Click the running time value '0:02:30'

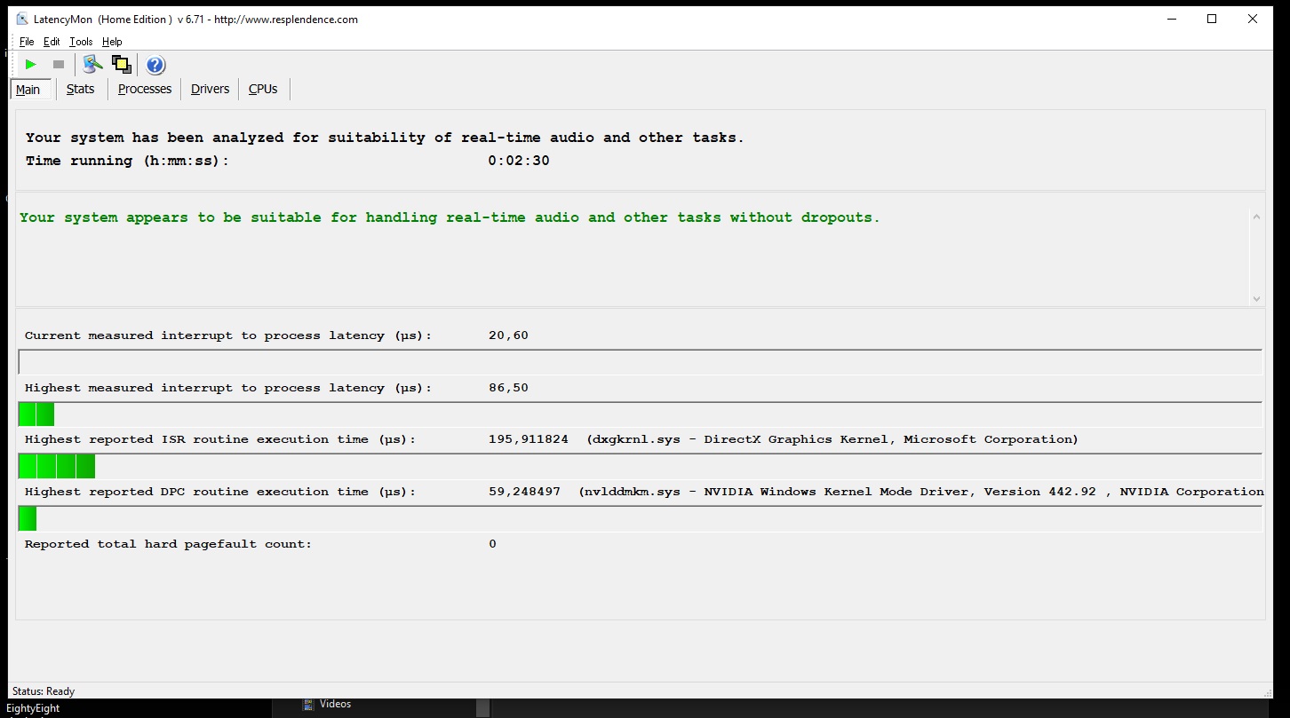click(519, 162)
